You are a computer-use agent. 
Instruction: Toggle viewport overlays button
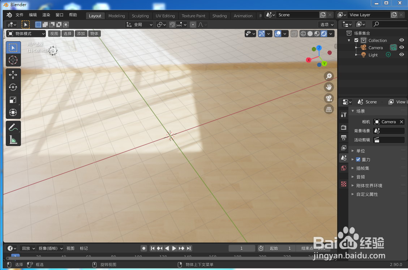click(278, 34)
